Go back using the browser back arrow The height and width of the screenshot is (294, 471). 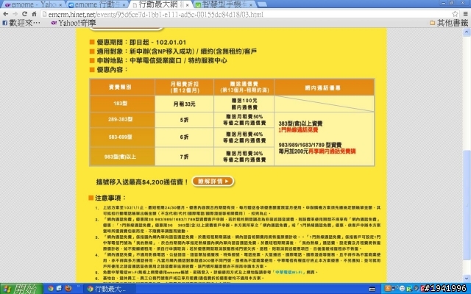5,14
